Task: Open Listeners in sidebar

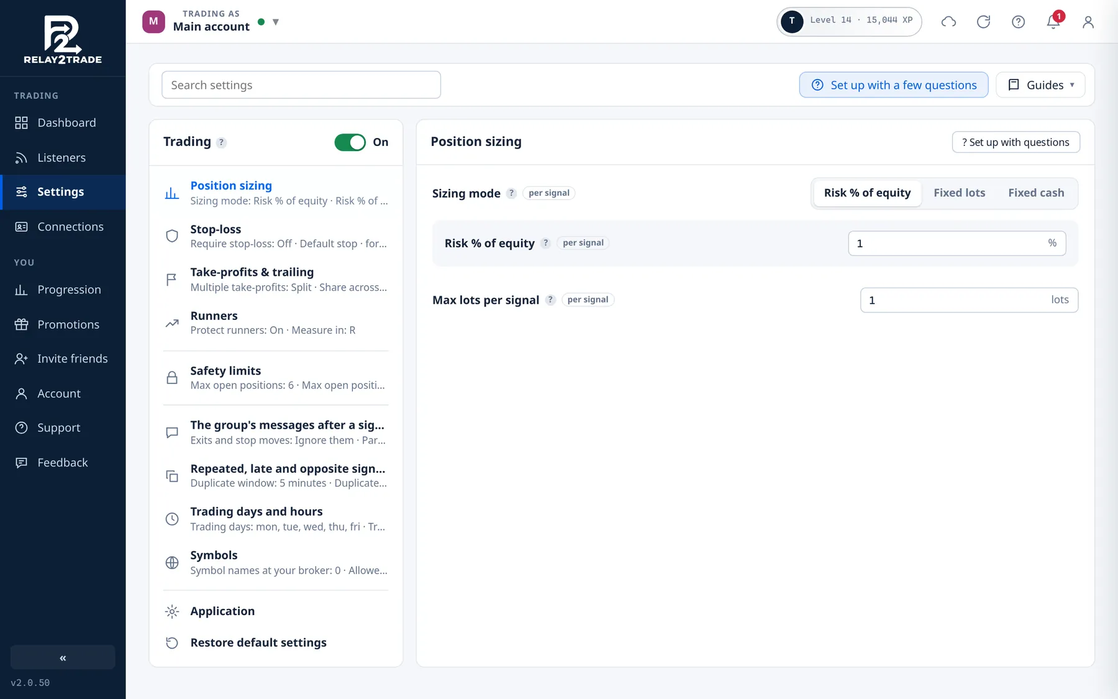Action: coord(63,158)
